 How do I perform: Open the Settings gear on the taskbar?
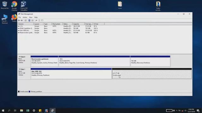(x=34, y=110)
